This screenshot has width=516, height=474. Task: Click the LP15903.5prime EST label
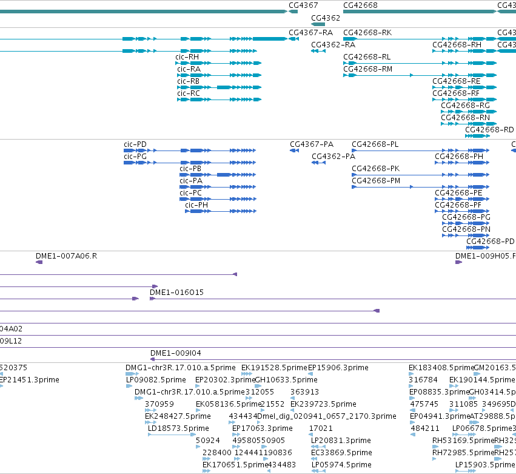click(485, 465)
